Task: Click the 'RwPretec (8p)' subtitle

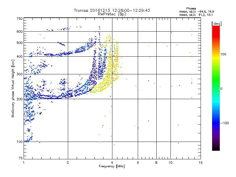Action: pyautogui.click(x=112, y=14)
